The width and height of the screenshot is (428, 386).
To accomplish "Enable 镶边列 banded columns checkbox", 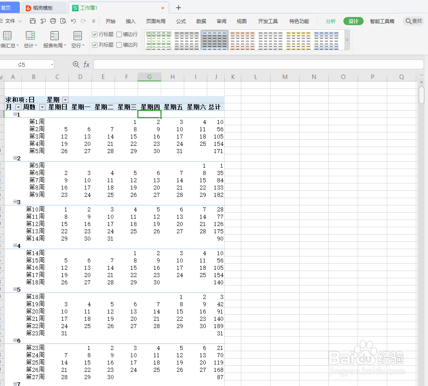I will [x=119, y=45].
